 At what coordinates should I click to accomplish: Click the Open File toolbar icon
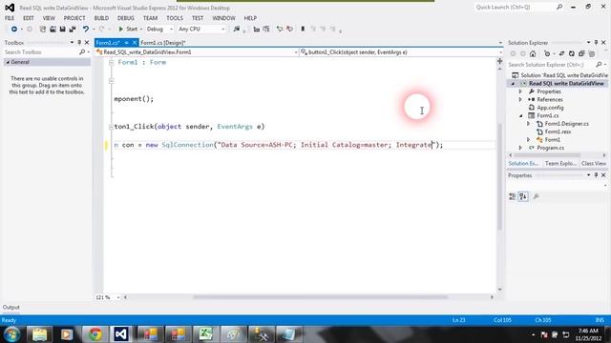pyautogui.click(x=53, y=30)
